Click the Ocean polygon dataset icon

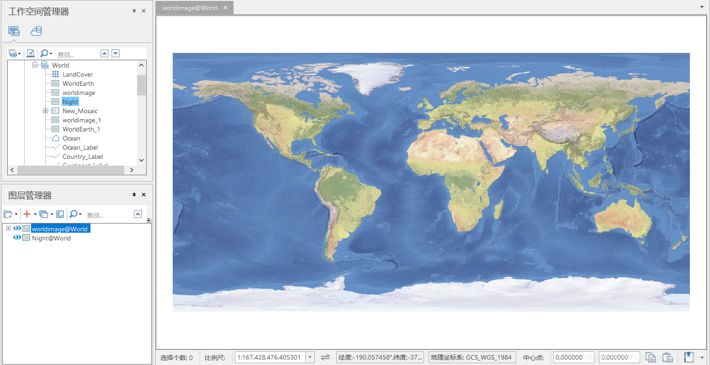(x=55, y=138)
